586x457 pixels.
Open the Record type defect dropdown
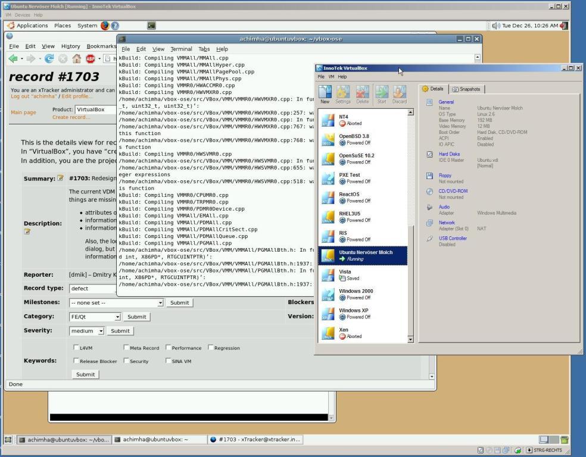93,289
